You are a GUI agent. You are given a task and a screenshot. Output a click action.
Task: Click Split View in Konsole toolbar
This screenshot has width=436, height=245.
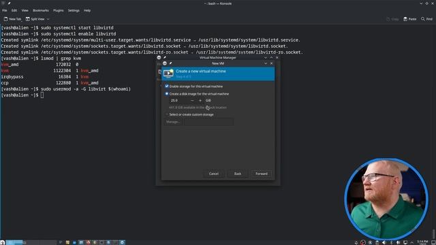35,19
